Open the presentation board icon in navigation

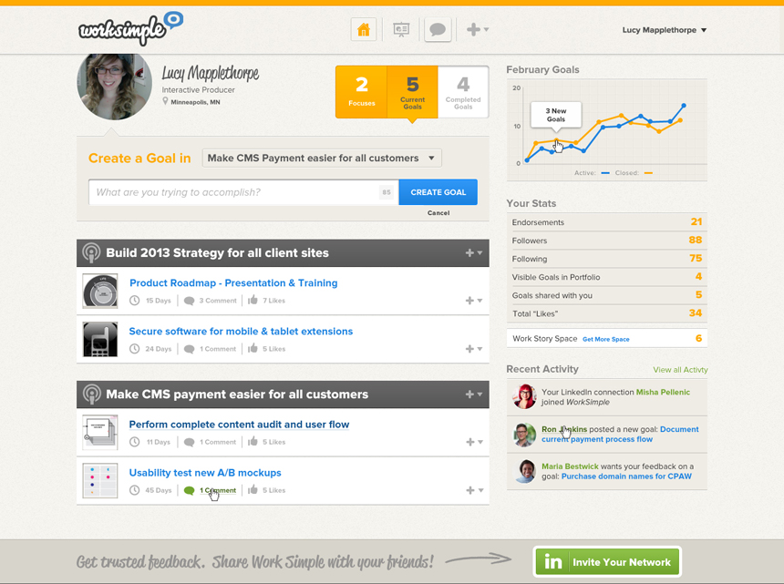[401, 30]
